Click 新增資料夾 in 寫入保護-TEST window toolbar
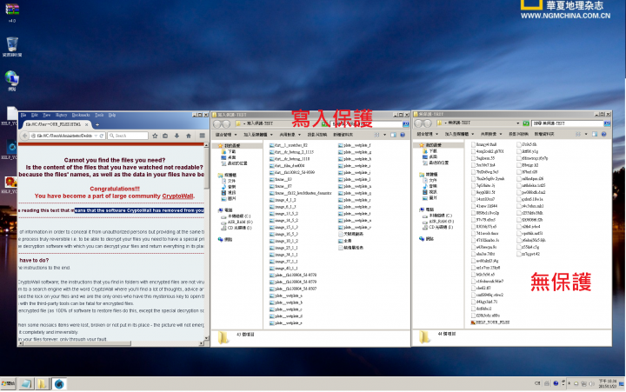Image resolution: width=626 pixels, height=392 pixels. point(343,135)
